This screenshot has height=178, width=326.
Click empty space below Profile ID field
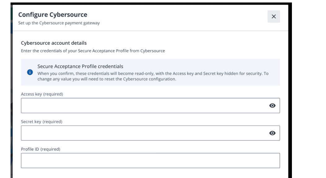pyautogui.click(x=150, y=173)
